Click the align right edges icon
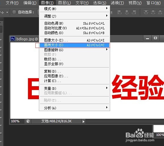Image resolution: width=164 pixels, height=146 pixels. point(134,12)
